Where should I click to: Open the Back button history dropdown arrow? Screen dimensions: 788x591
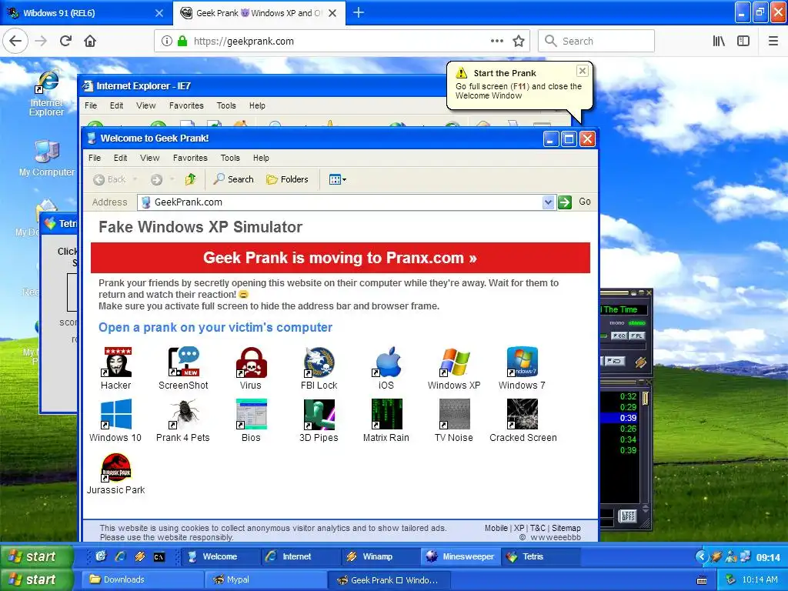tap(135, 179)
